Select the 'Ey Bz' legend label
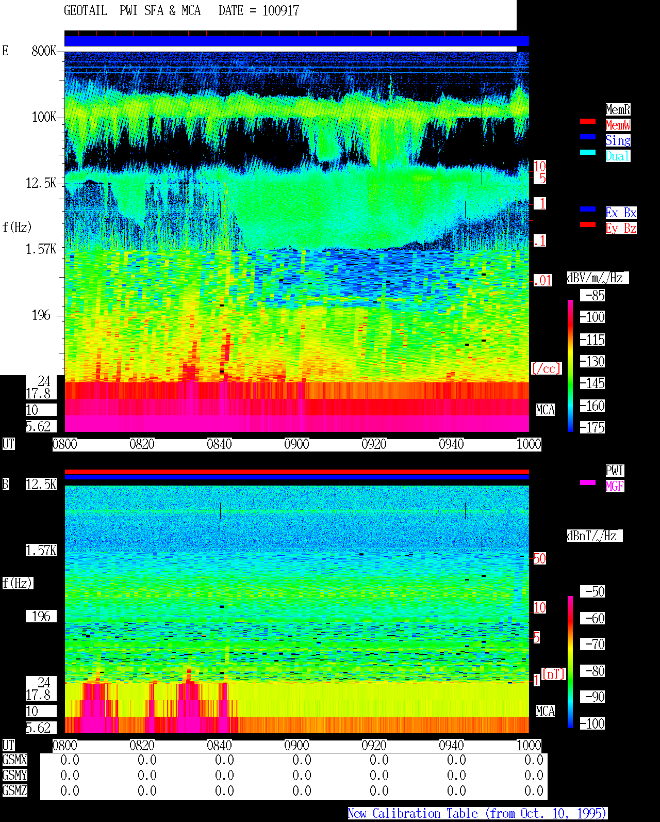Screen dimensions: 660x822 pyautogui.click(x=621, y=228)
